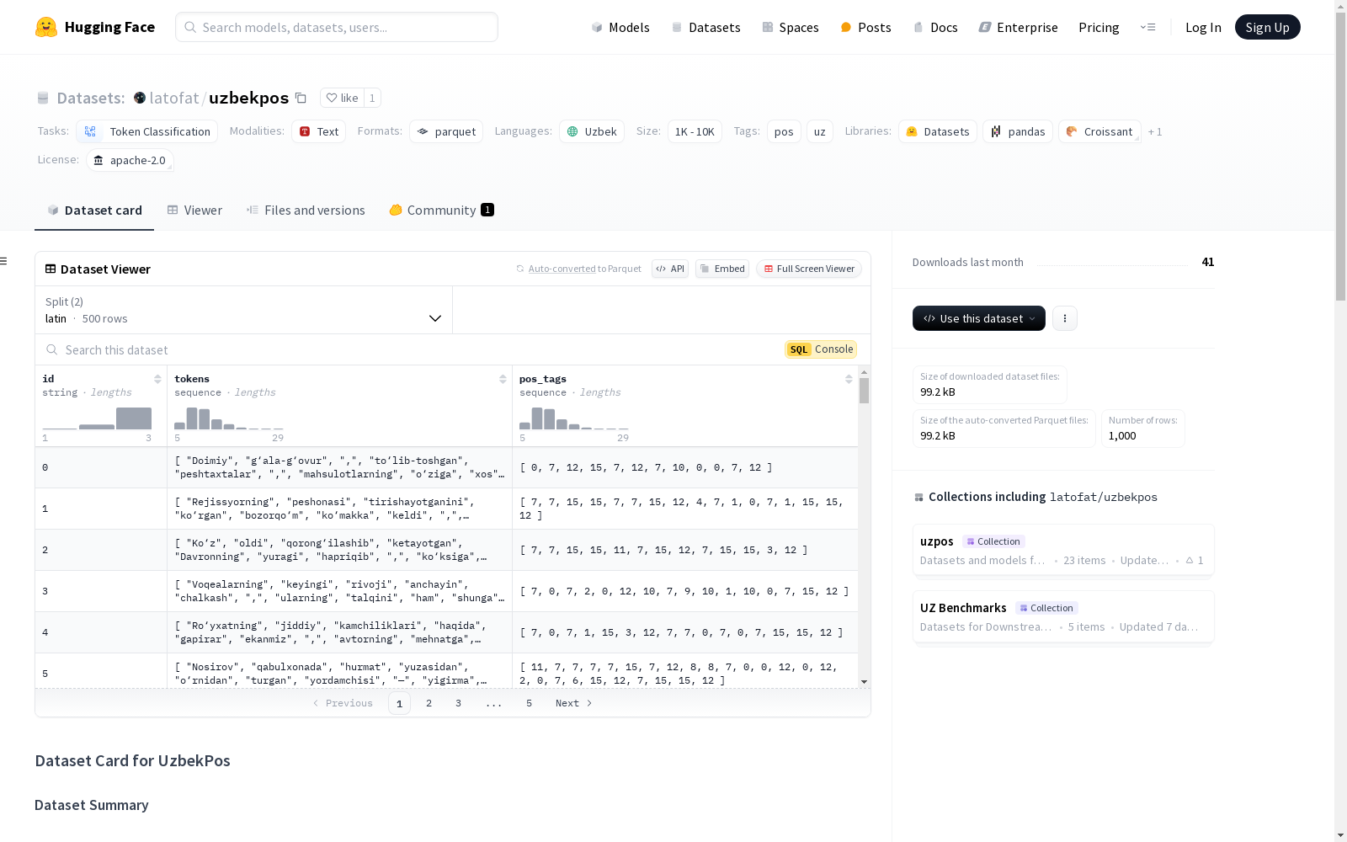Viewport: 1347px width, 842px height.
Task: Click the Previous page button
Action: (343, 703)
